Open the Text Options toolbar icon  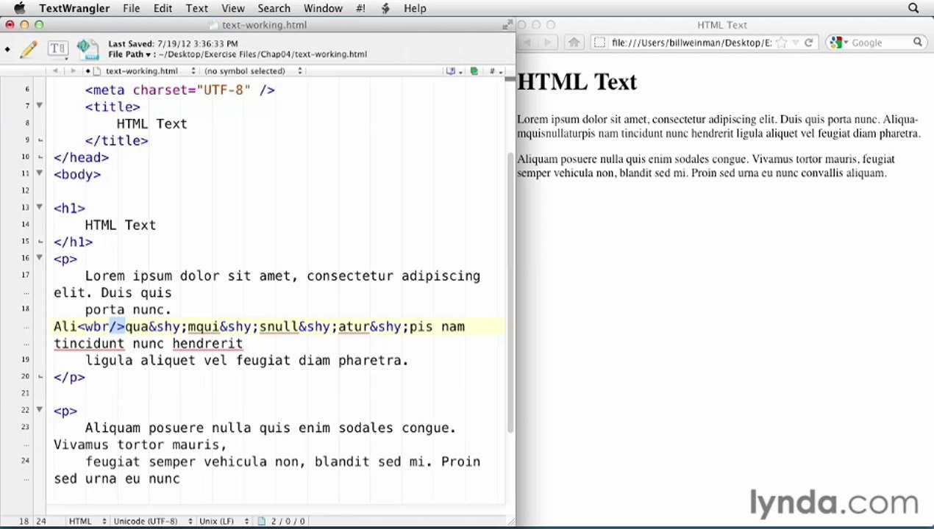57,49
